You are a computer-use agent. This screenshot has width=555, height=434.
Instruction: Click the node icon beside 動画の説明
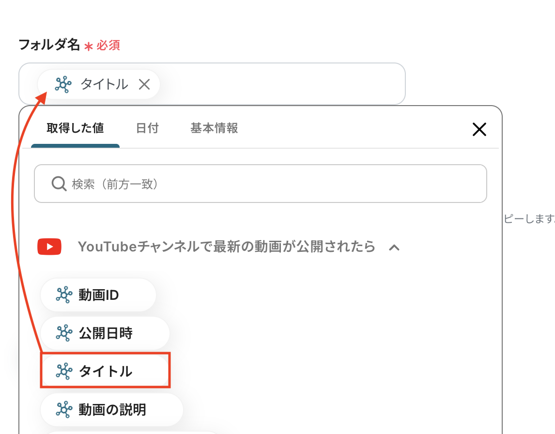click(x=64, y=410)
